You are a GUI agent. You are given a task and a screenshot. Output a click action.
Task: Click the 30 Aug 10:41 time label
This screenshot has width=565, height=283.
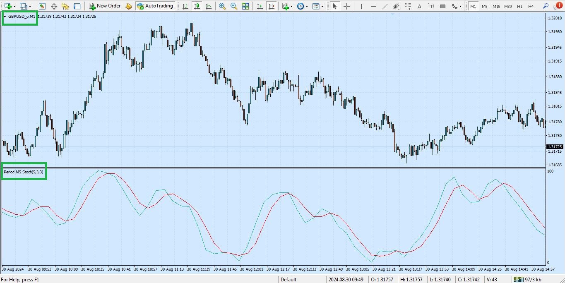tap(119, 269)
